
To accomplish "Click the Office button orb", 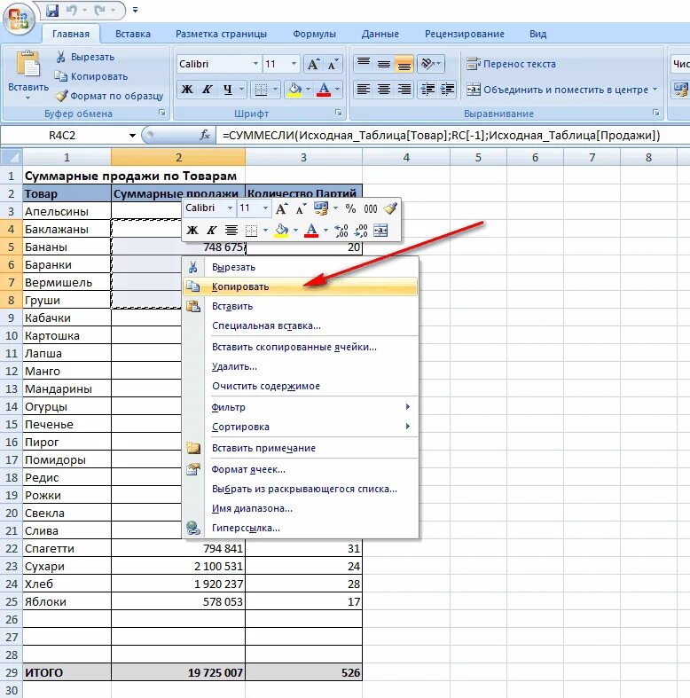I will pyautogui.click(x=19, y=19).
